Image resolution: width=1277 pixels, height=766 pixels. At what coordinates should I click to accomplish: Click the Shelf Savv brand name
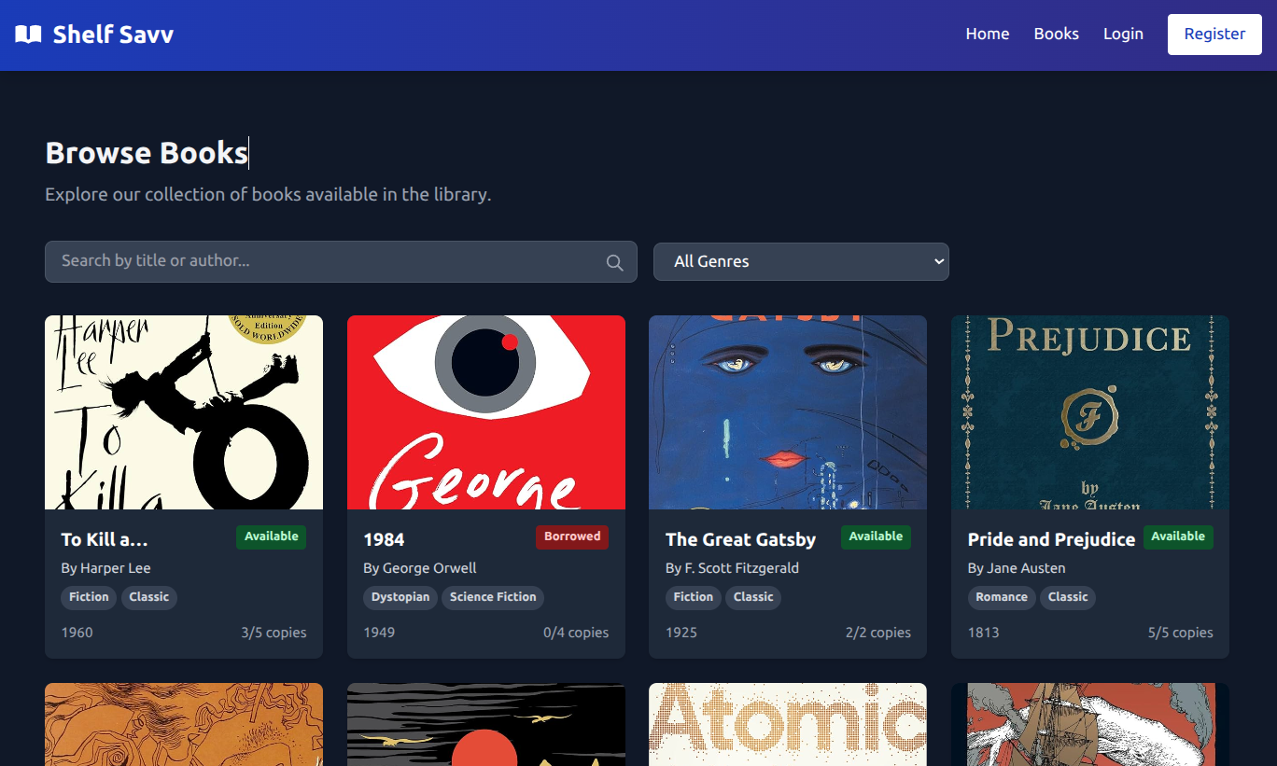point(113,35)
